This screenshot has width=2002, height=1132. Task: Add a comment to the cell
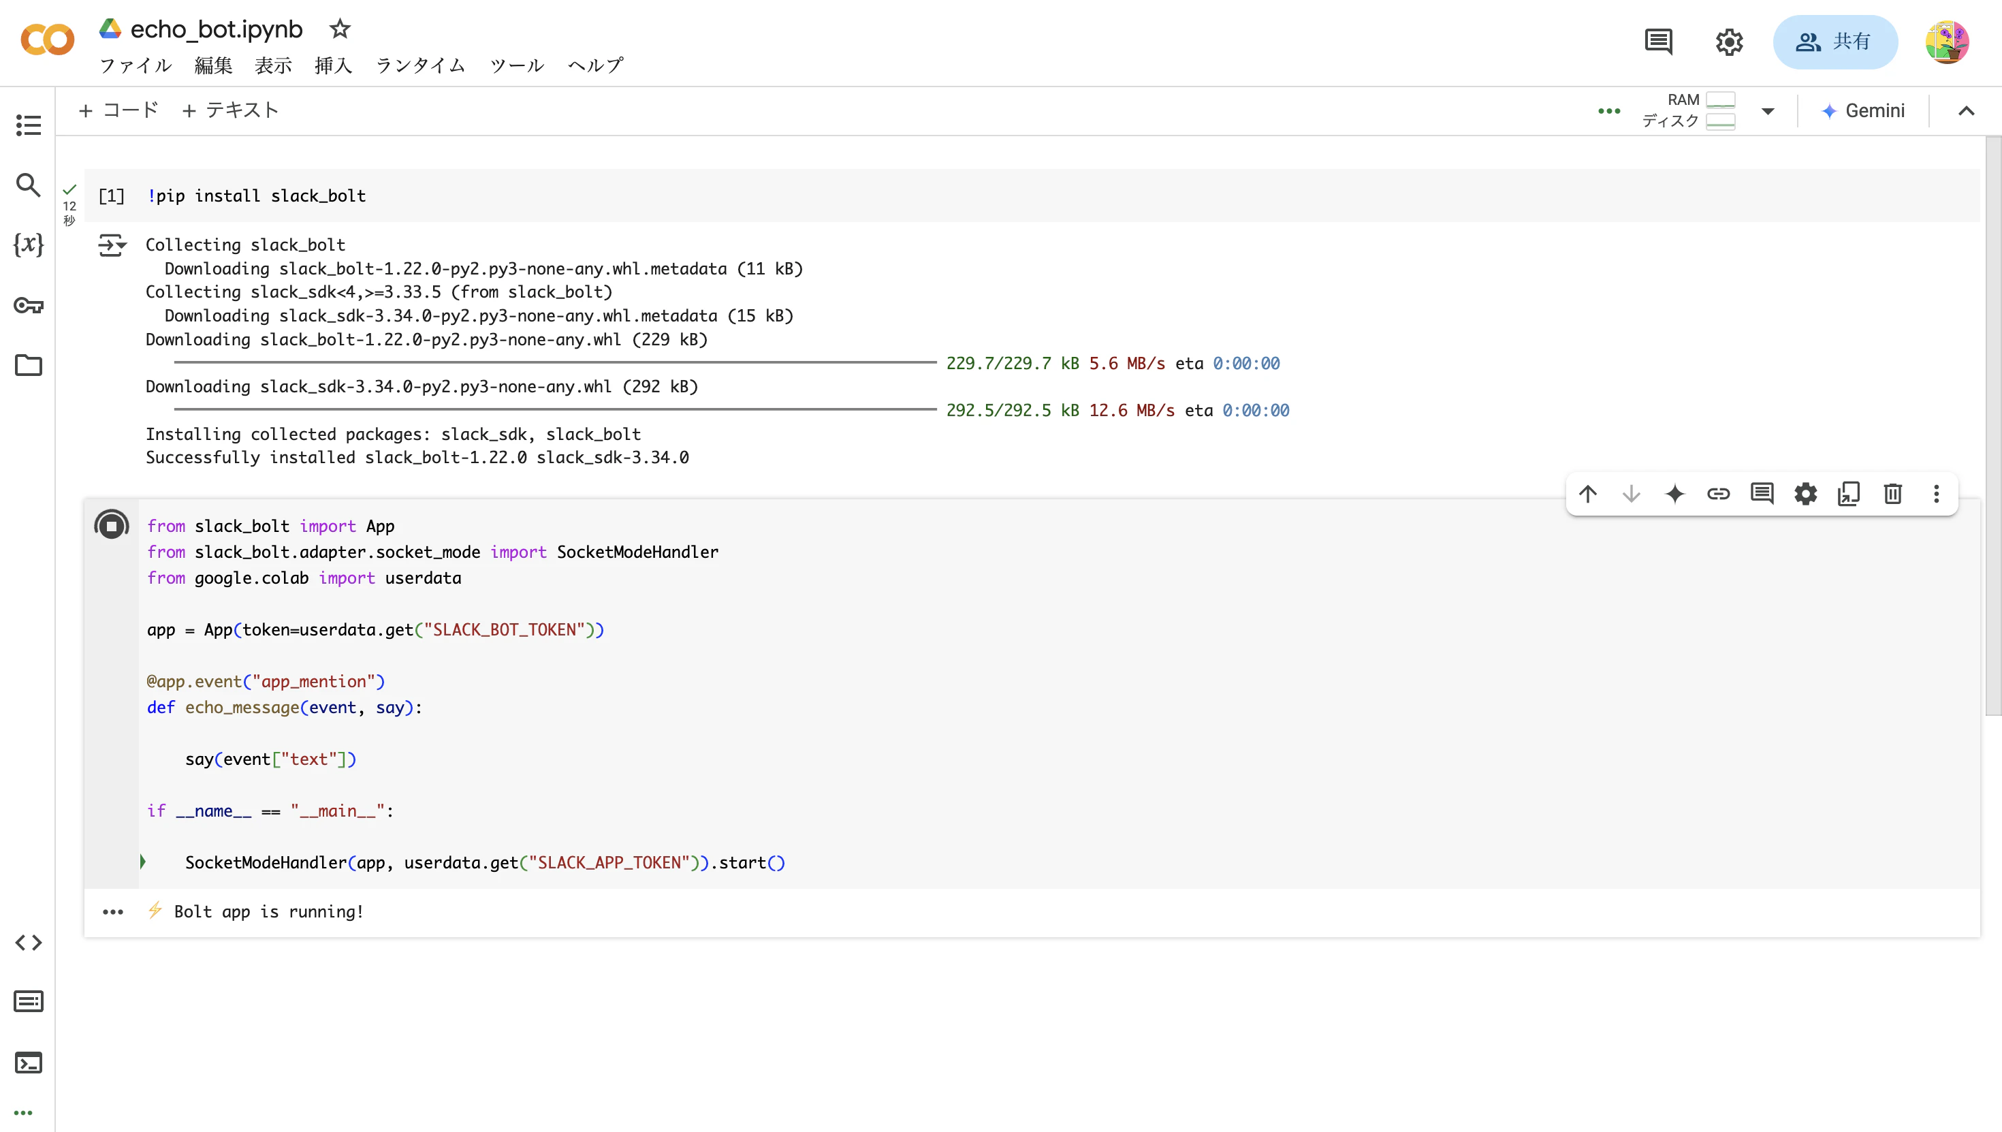point(1762,494)
